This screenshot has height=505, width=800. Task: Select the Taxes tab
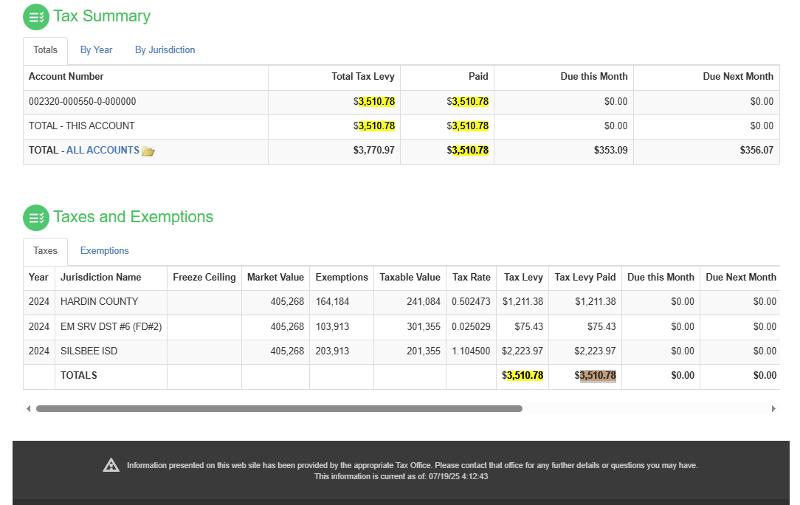coord(45,251)
